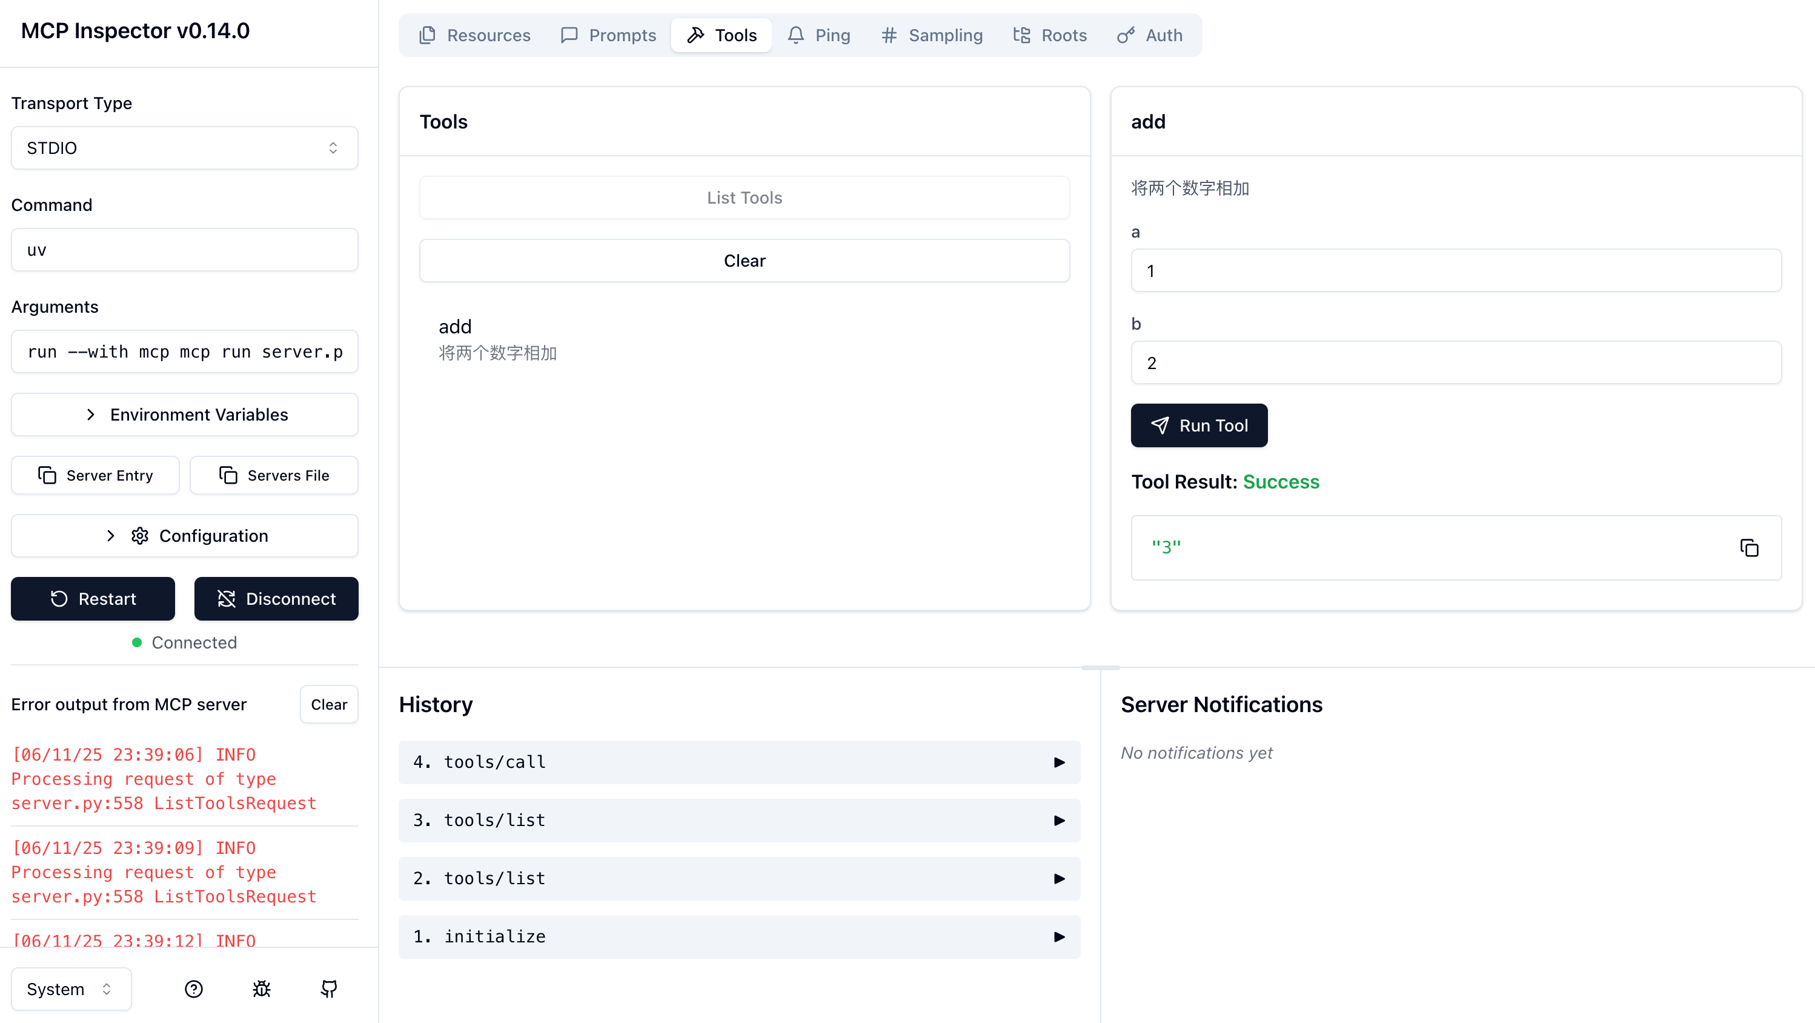Restart the MCP server connection

coord(93,599)
